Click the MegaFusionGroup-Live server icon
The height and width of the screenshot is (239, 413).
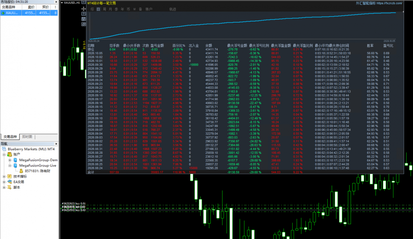click(15, 166)
